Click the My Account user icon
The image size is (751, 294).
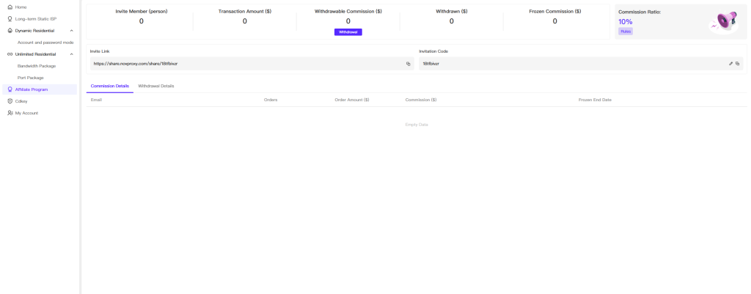point(10,113)
